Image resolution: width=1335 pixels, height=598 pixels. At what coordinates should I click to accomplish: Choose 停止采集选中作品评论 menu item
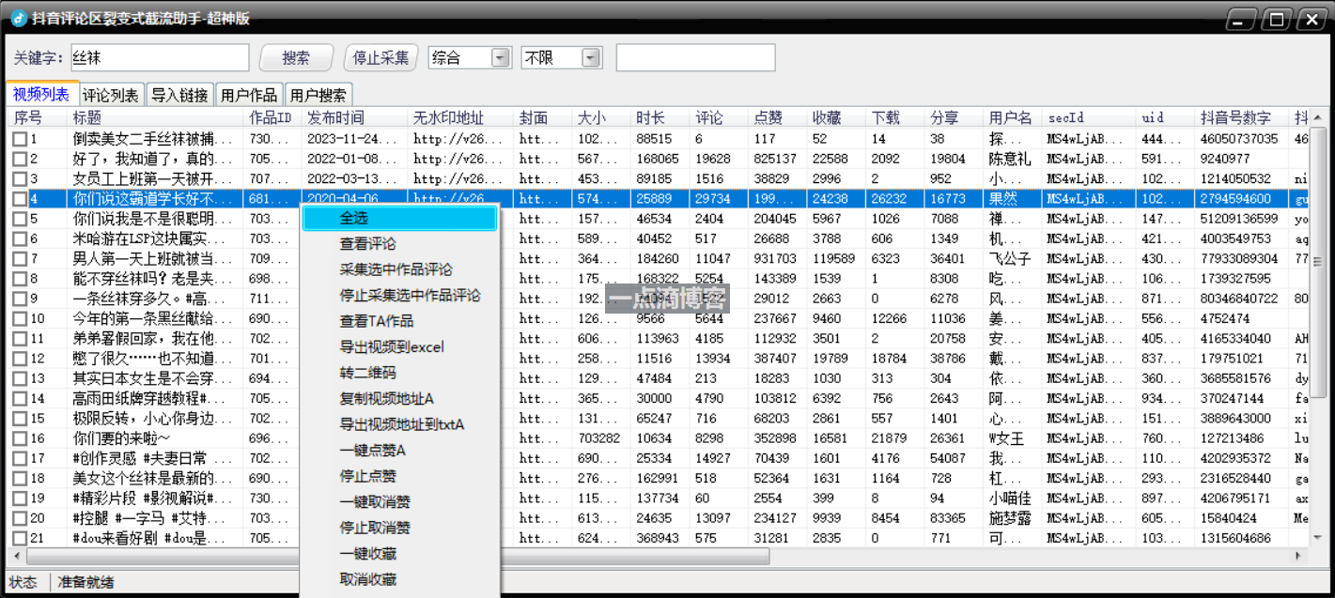tap(399, 296)
